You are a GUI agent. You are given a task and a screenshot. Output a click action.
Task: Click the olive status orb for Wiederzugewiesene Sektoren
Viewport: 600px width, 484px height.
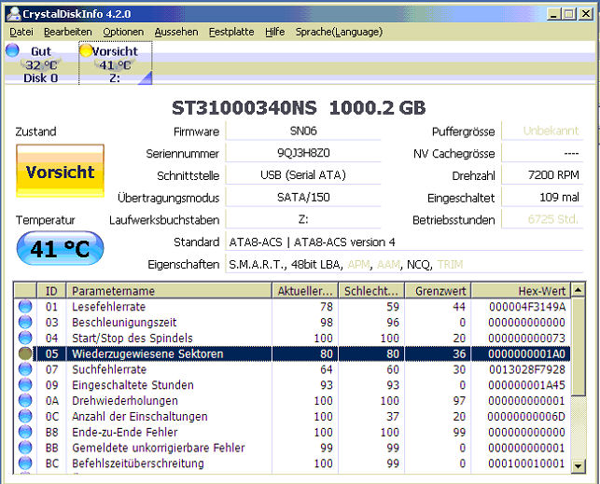[x=25, y=353]
